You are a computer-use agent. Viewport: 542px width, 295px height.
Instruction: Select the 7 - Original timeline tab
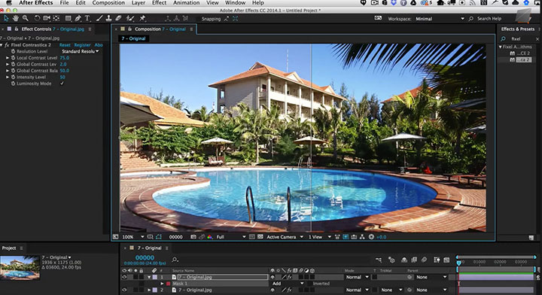coord(149,248)
